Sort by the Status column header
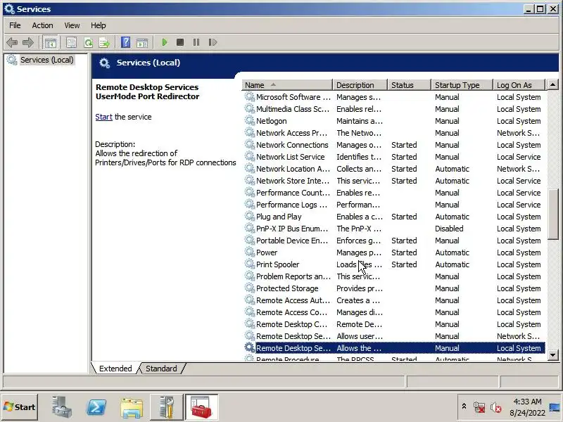Viewport: 563px width, 422px height. point(410,85)
